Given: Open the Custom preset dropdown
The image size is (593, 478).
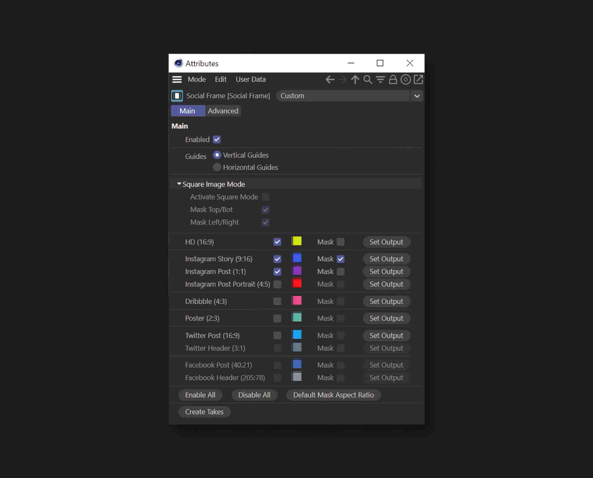Looking at the screenshot, I should pos(417,96).
